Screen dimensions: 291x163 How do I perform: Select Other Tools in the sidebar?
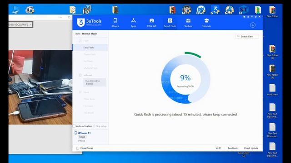(x=89, y=99)
